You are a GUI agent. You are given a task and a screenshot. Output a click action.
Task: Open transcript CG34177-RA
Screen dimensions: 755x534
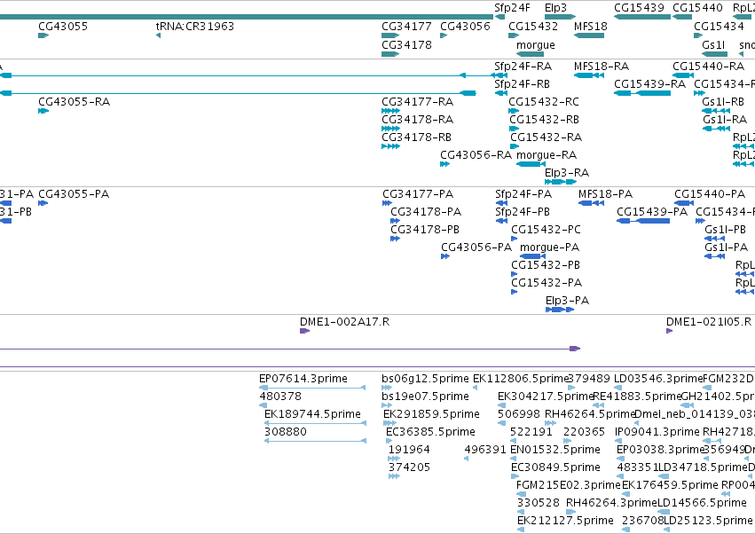418,102
